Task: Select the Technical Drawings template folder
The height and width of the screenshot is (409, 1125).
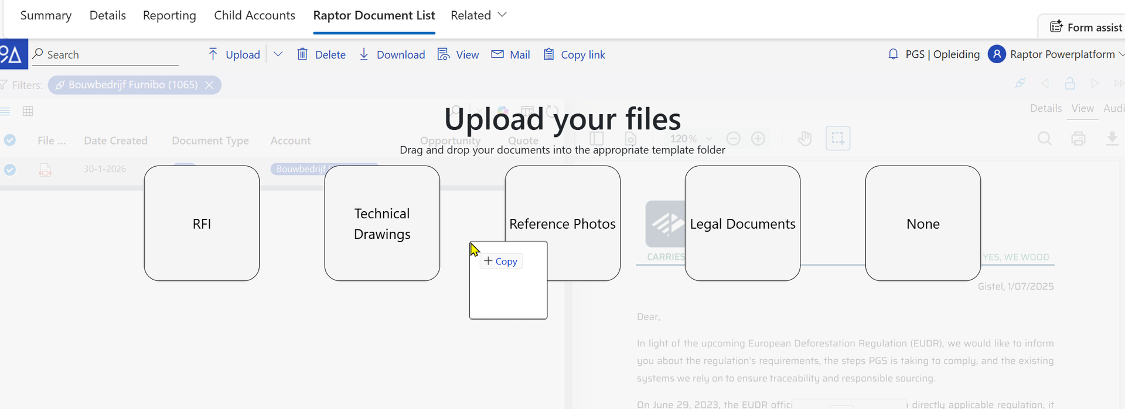Action: point(382,224)
